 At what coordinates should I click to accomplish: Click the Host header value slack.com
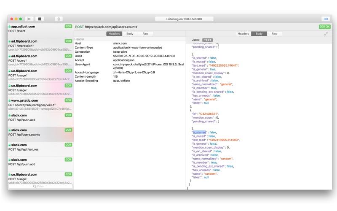point(120,43)
